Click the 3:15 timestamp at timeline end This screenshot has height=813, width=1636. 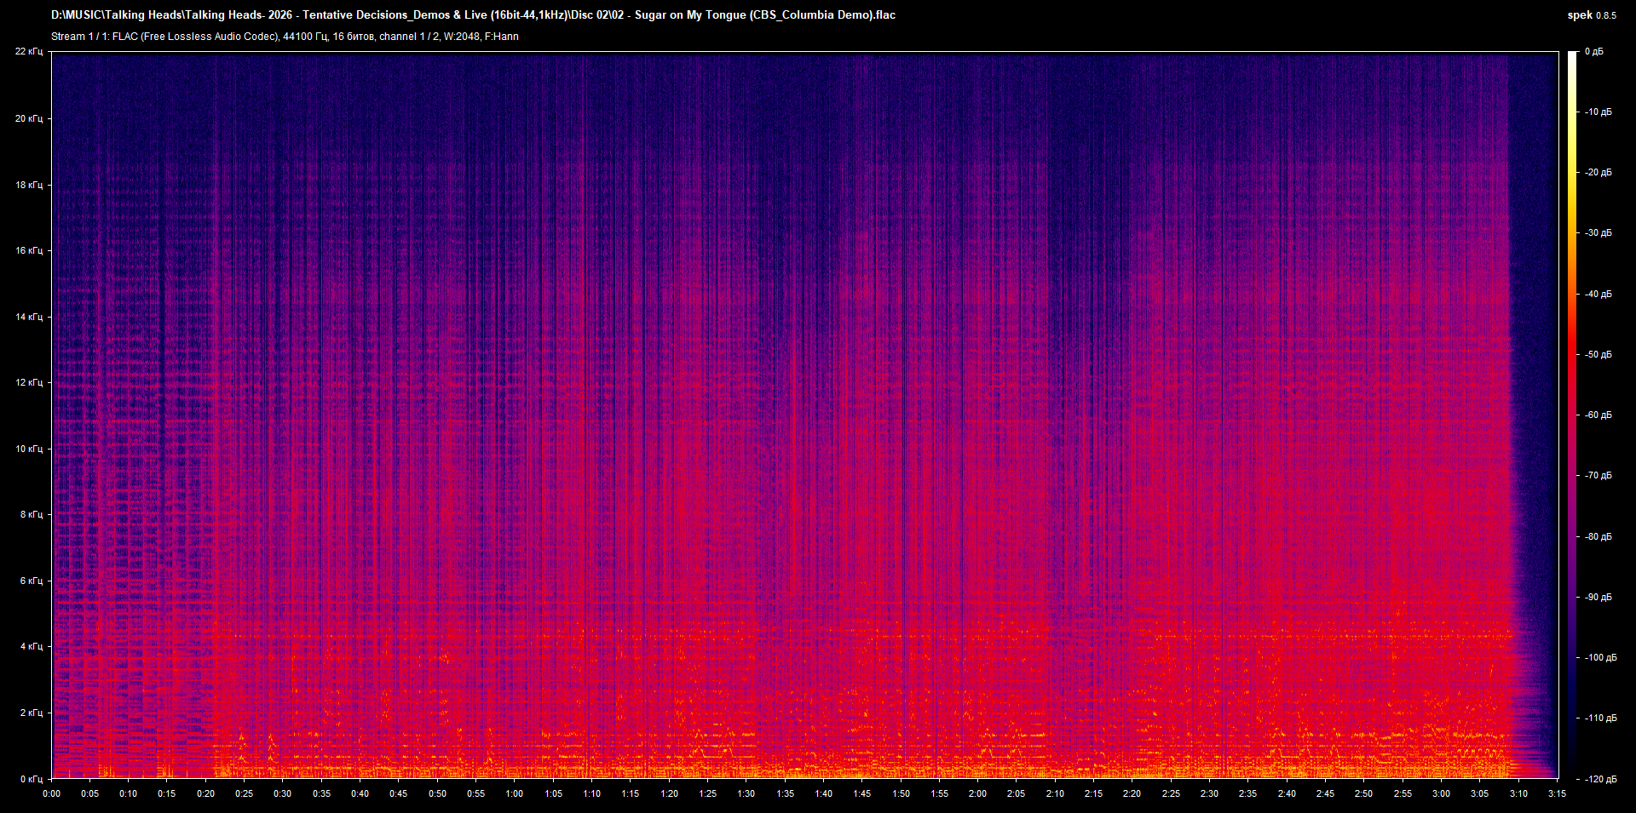(1557, 793)
